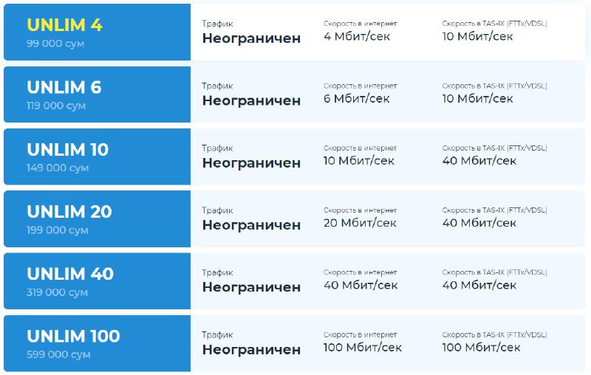
Task: Select 20 Мбит/сек internet speed value
Action: 360,223
